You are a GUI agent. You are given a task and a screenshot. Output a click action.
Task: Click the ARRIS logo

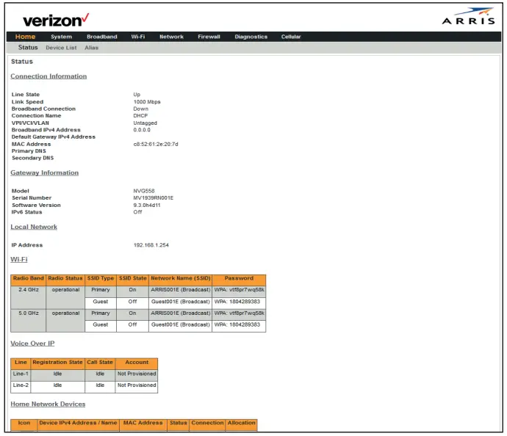(469, 16)
